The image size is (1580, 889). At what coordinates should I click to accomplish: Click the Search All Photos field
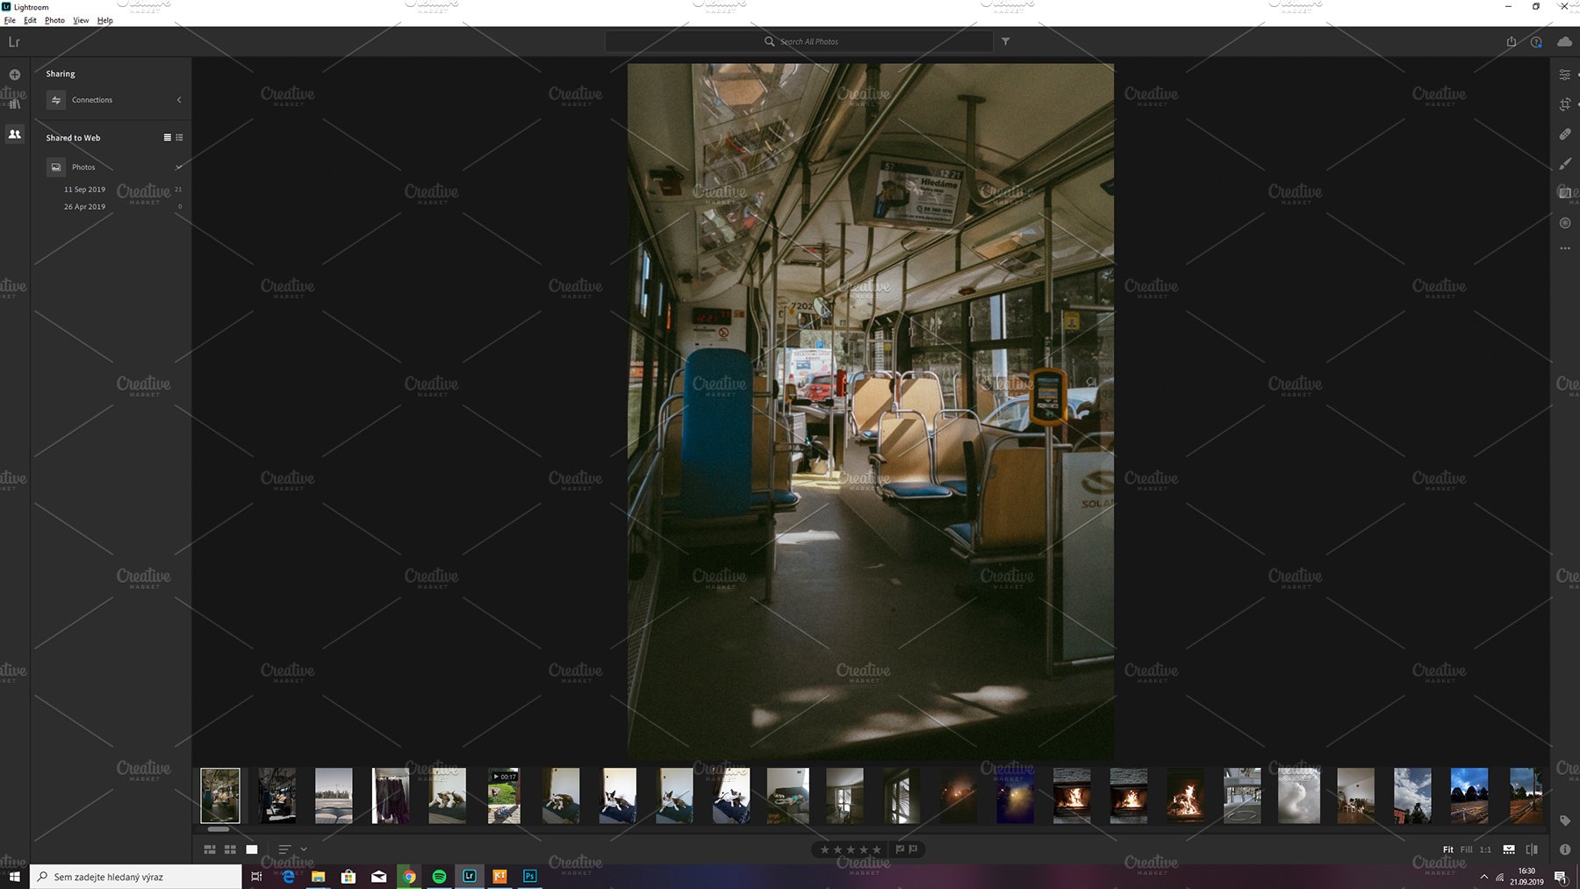[799, 41]
